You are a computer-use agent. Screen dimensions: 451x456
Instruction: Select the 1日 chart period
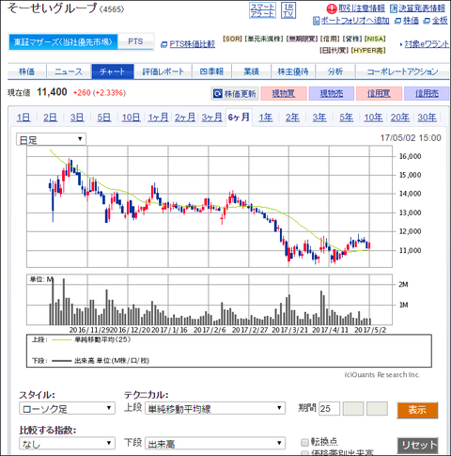[x=23, y=118]
